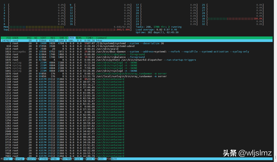The image size is (277, 162).
Task: Click the CPU 16 meter bar
Action: click(100, 24)
